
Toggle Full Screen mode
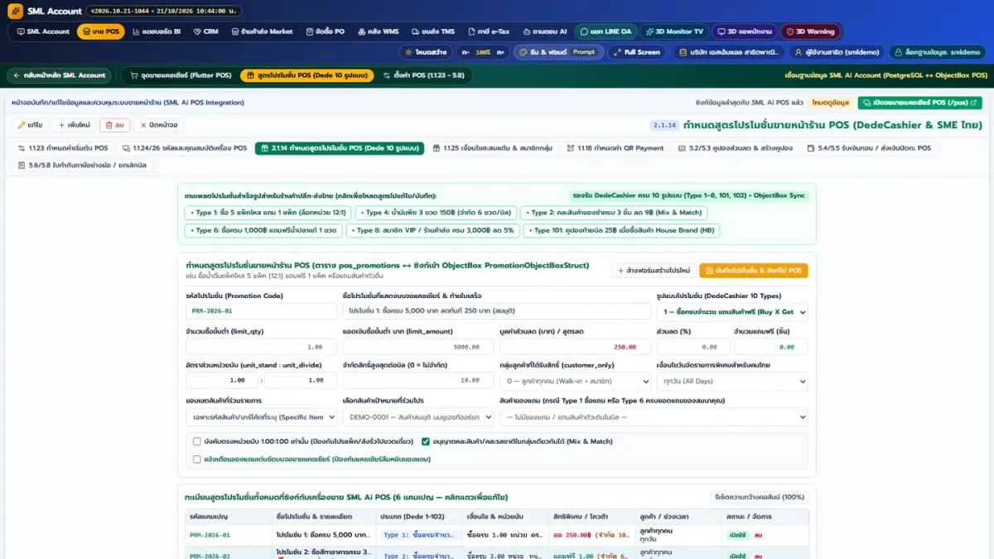(636, 52)
